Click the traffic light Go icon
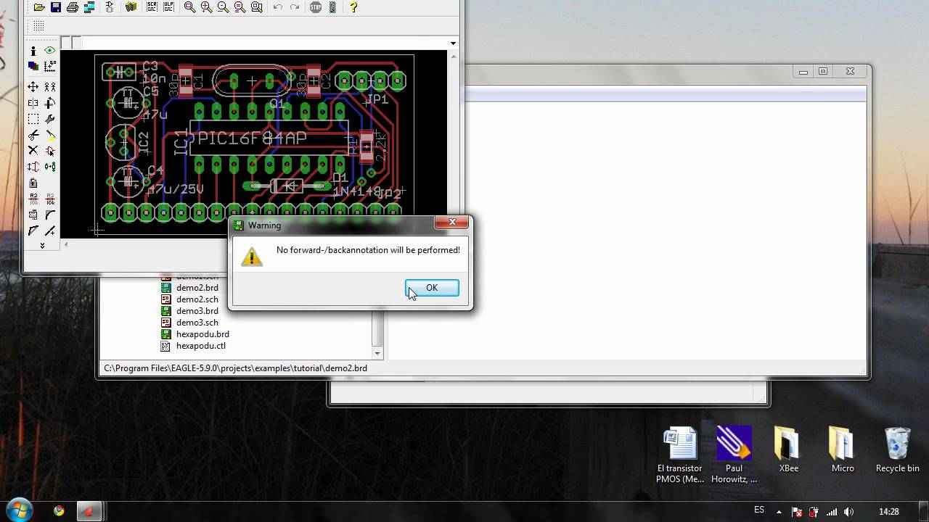This screenshot has height=522, width=929. click(332, 7)
